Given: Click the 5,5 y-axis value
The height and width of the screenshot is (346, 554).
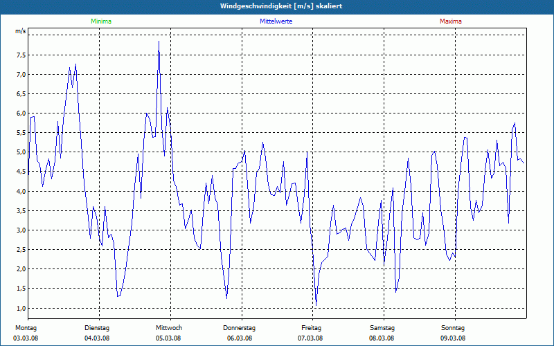Looking at the screenshot, I should point(21,133).
